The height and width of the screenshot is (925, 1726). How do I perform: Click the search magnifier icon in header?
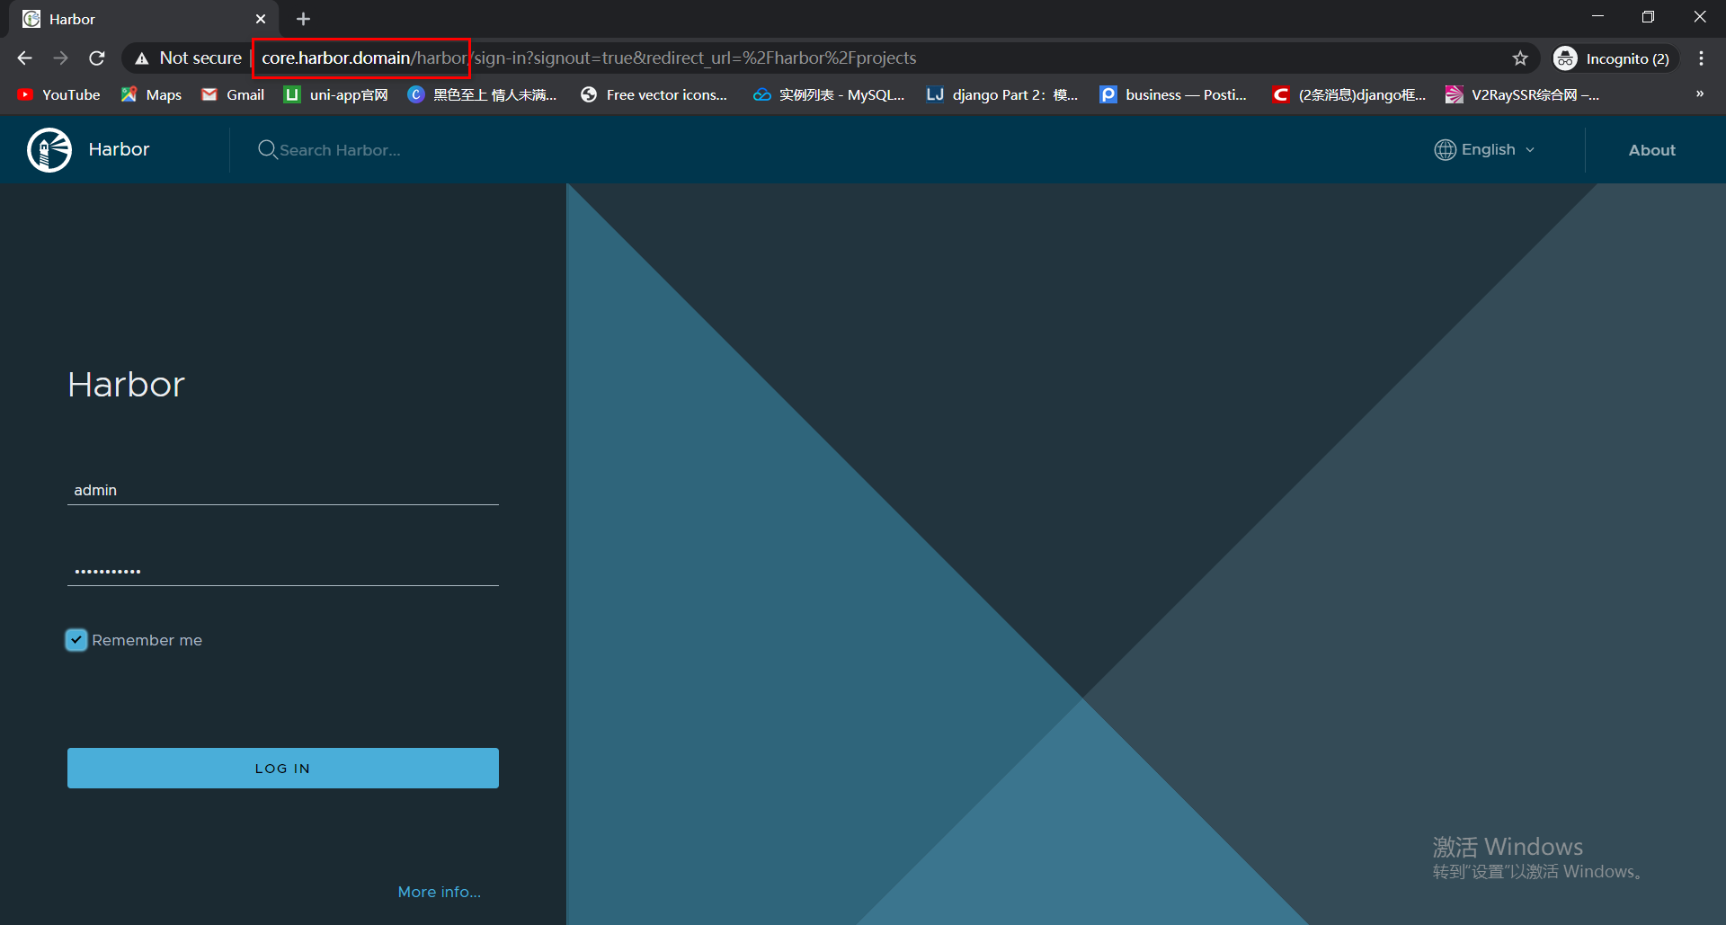tap(267, 149)
